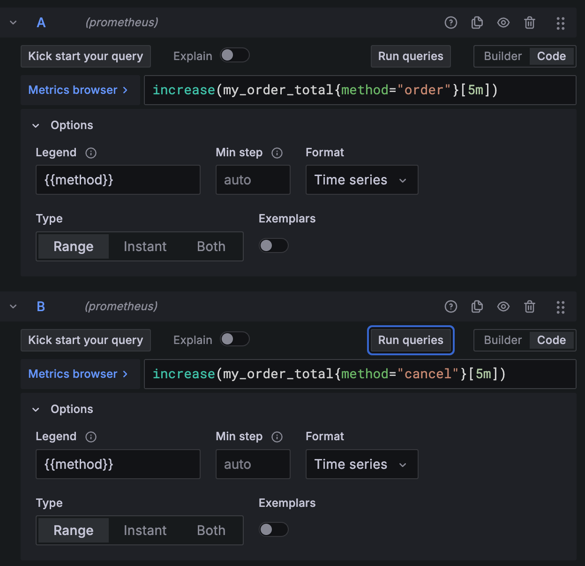Click (prometheus) label in query A header
585x566 pixels.
point(122,23)
